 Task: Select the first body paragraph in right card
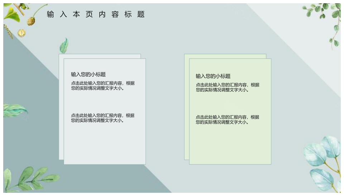(228, 87)
